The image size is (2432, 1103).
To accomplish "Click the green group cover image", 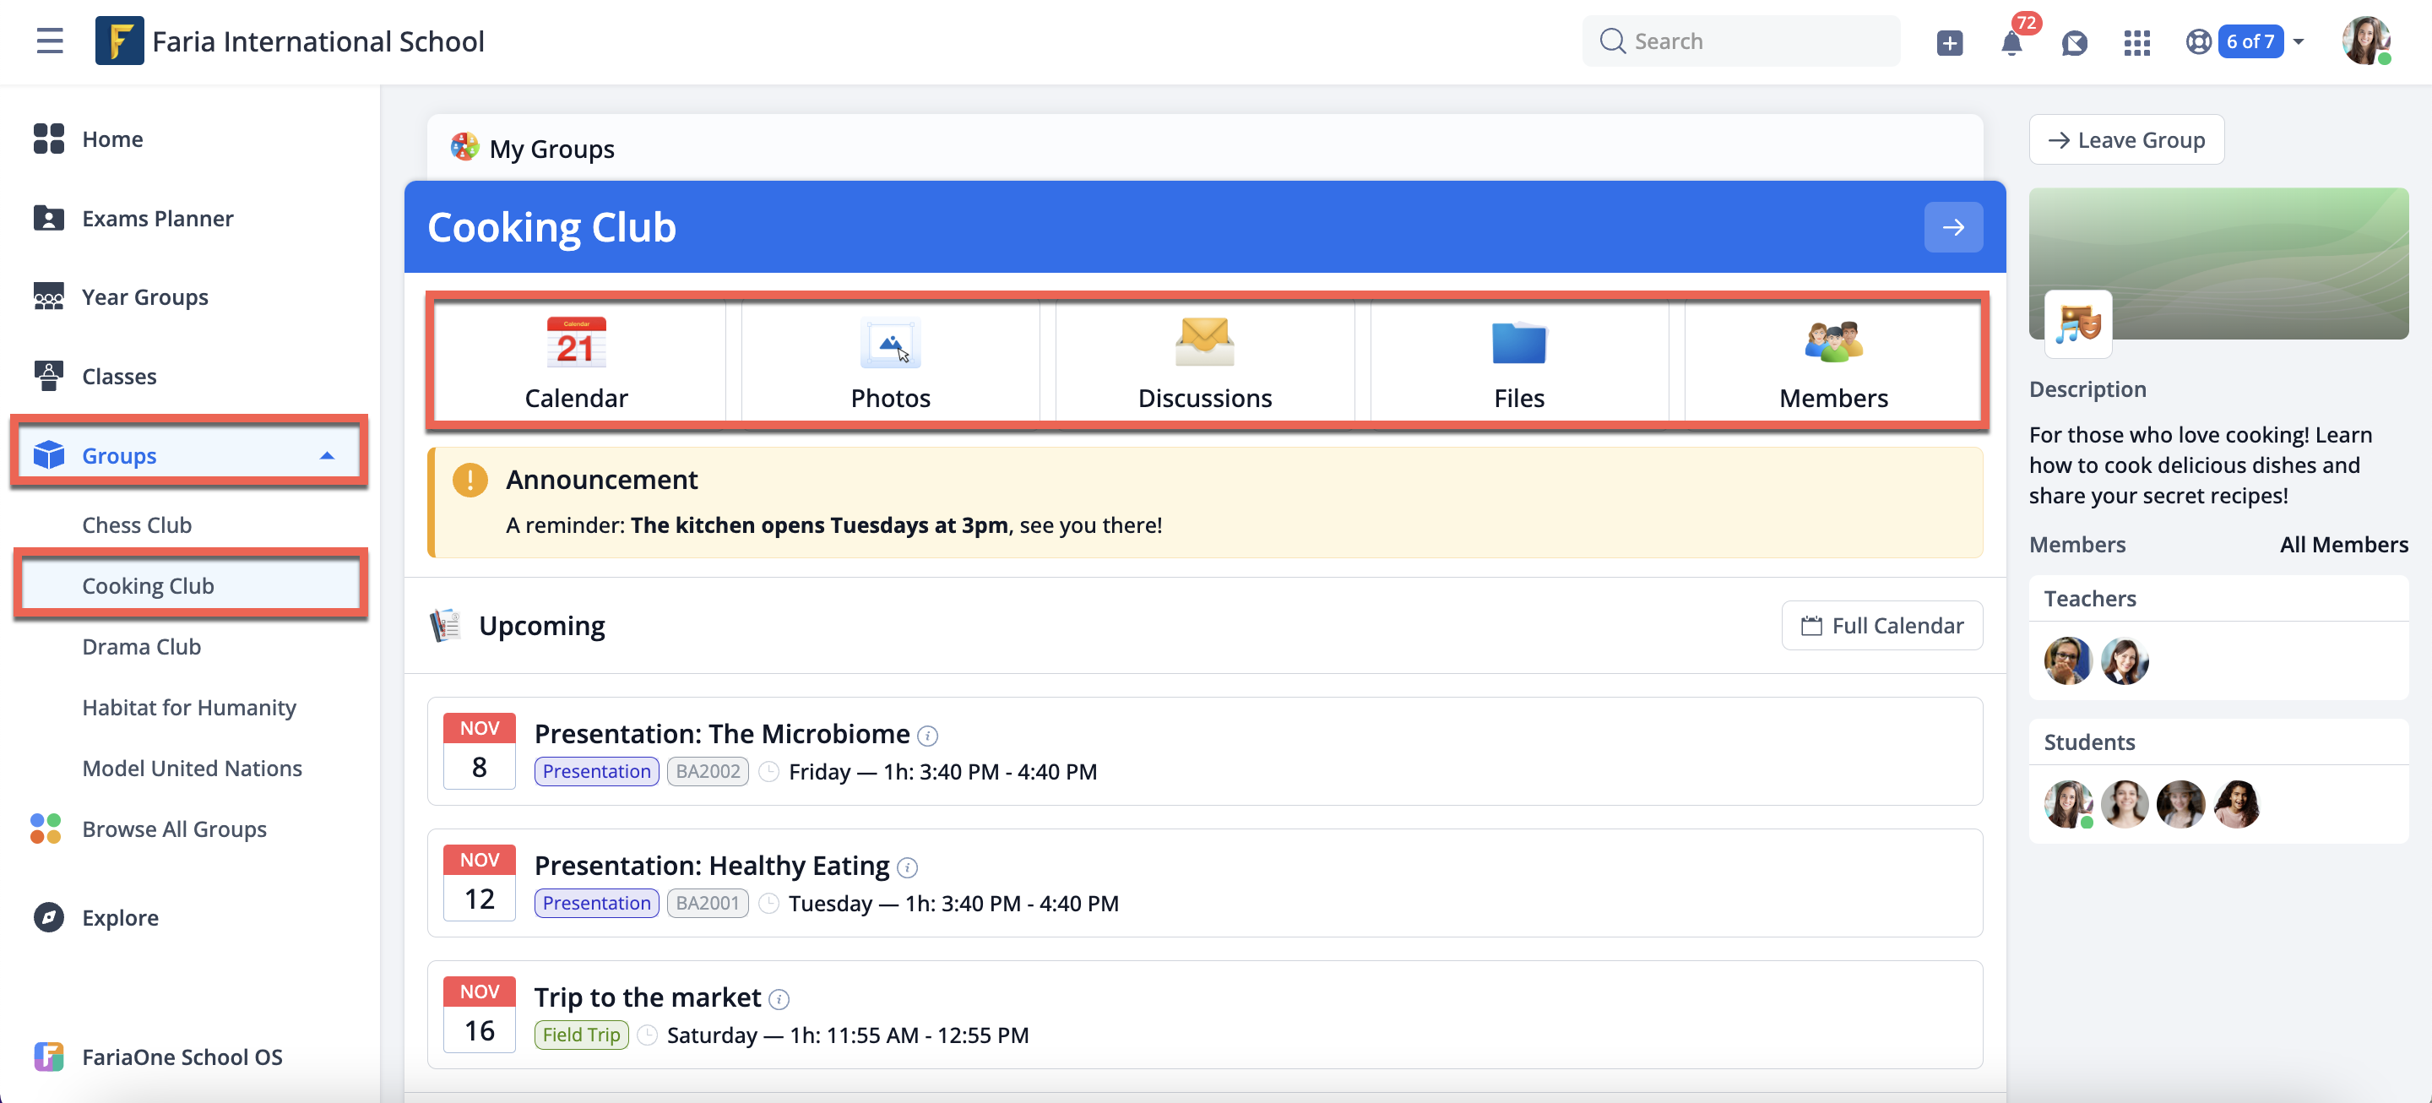I will coord(2218,263).
